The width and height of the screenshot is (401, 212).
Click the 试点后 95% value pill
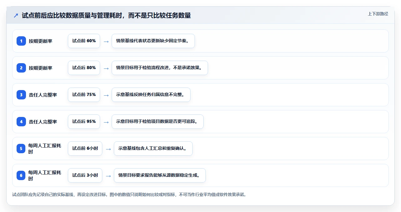(x=84, y=122)
